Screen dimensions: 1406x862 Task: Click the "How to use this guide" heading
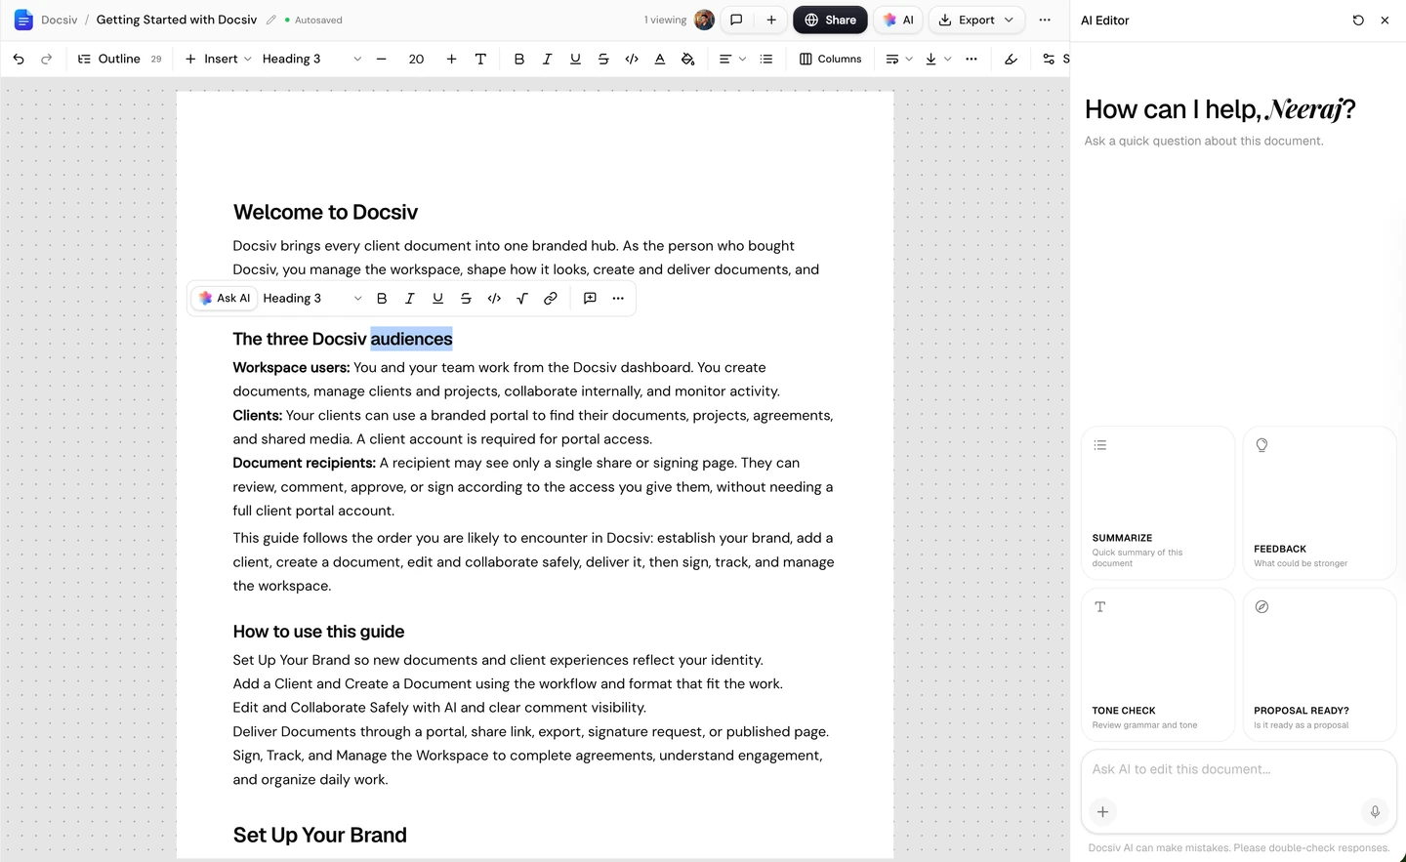click(x=318, y=632)
